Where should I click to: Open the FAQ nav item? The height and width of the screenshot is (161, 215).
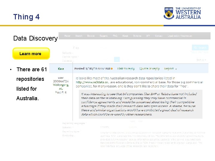[115, 36]
